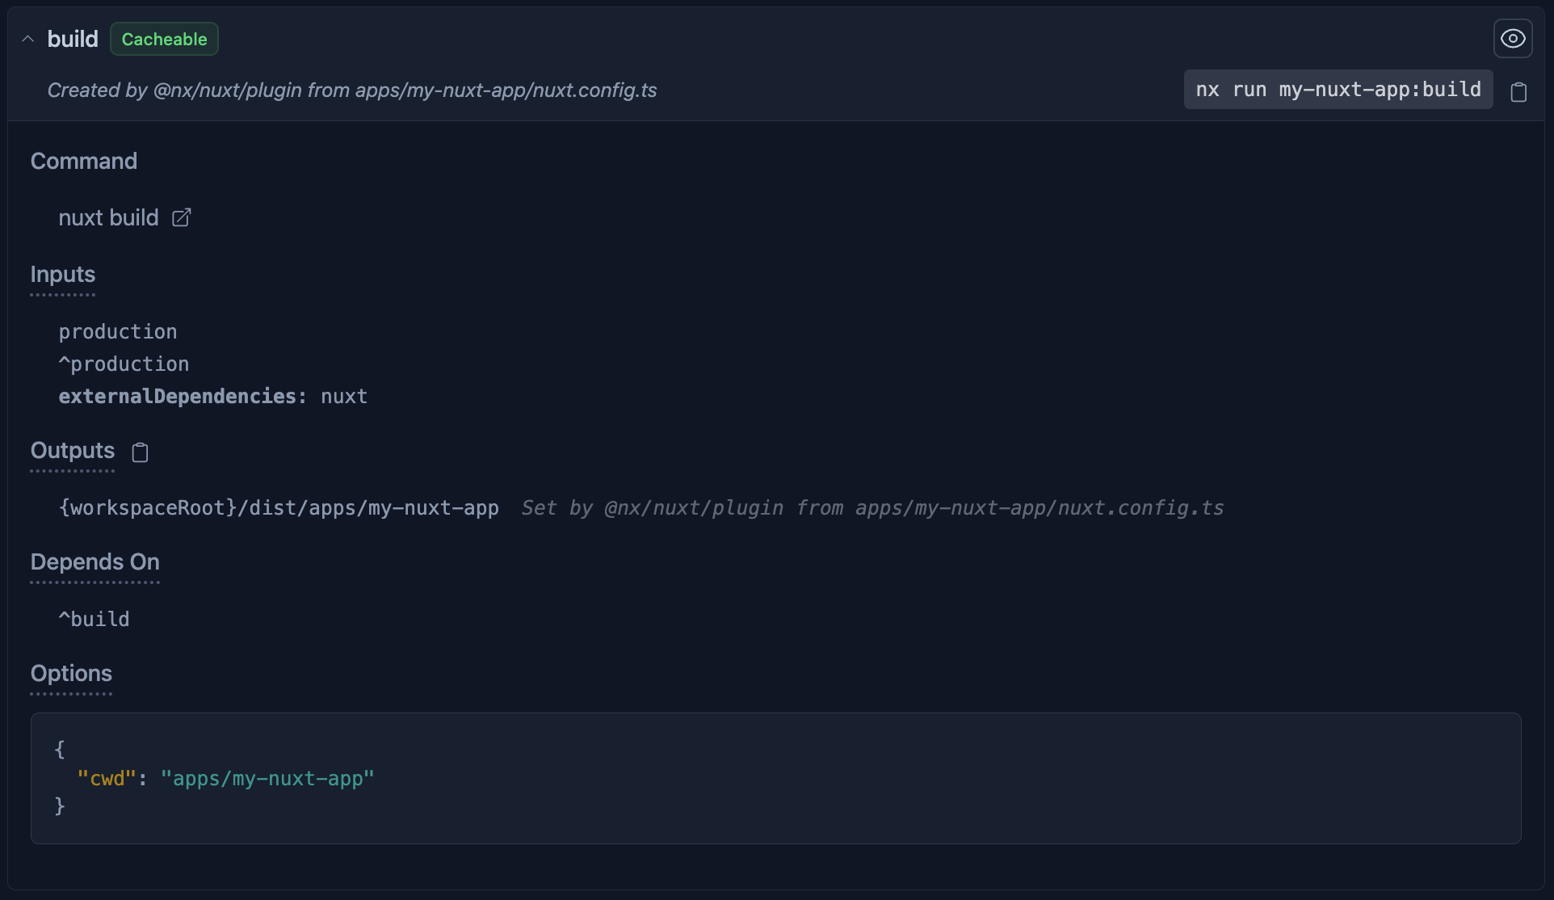This screenshot has height=900, width=1554.
Task: Select the nx run my-nuxt-app:build command box
Action: click(1337, 90)
